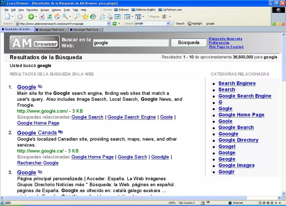Viewport: 286px width, 206px height.
Task: Click the Búsqueda button
Action: point(189,42)
